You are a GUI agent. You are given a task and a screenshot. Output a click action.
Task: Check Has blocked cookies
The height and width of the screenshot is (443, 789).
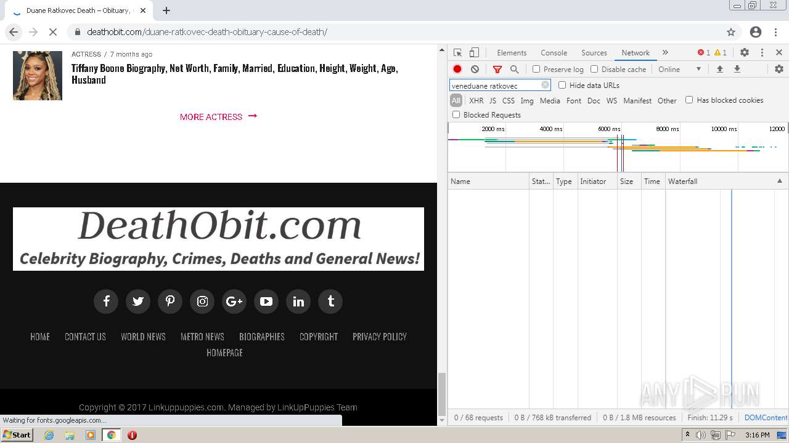click(x=689, y=100)
